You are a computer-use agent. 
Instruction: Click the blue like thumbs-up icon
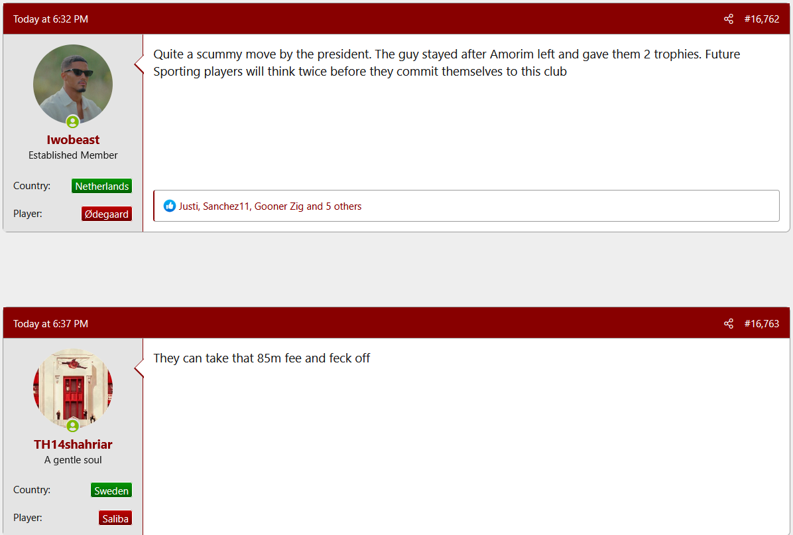[170, 206]
